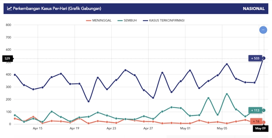Click the Apr 15 x-axis label
The height and width of the screenshot is (138, 272).
(37, 128)
